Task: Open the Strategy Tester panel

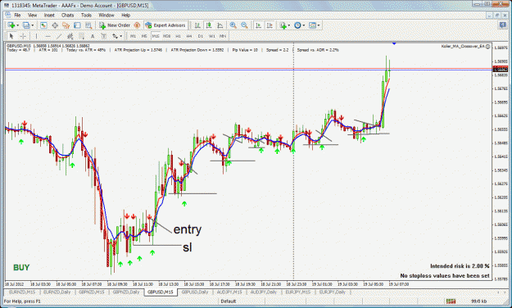Action: click(88, 25)
